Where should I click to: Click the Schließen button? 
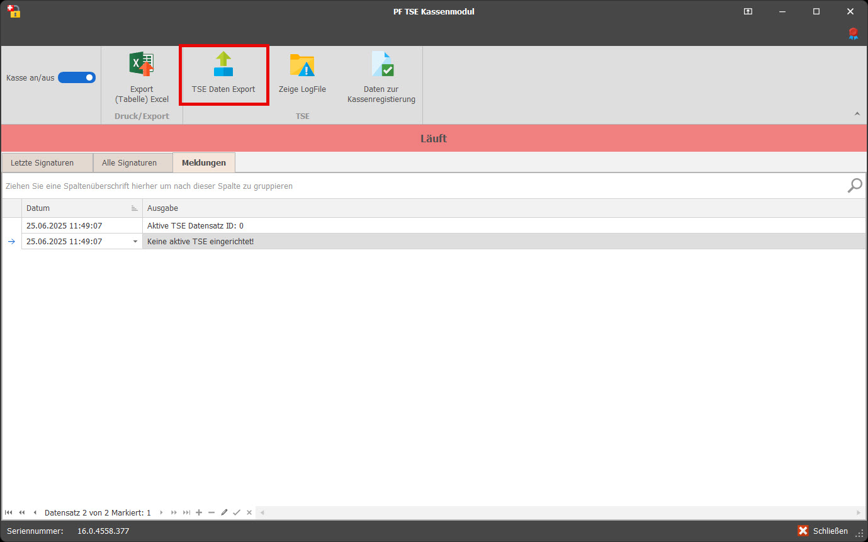823,531
